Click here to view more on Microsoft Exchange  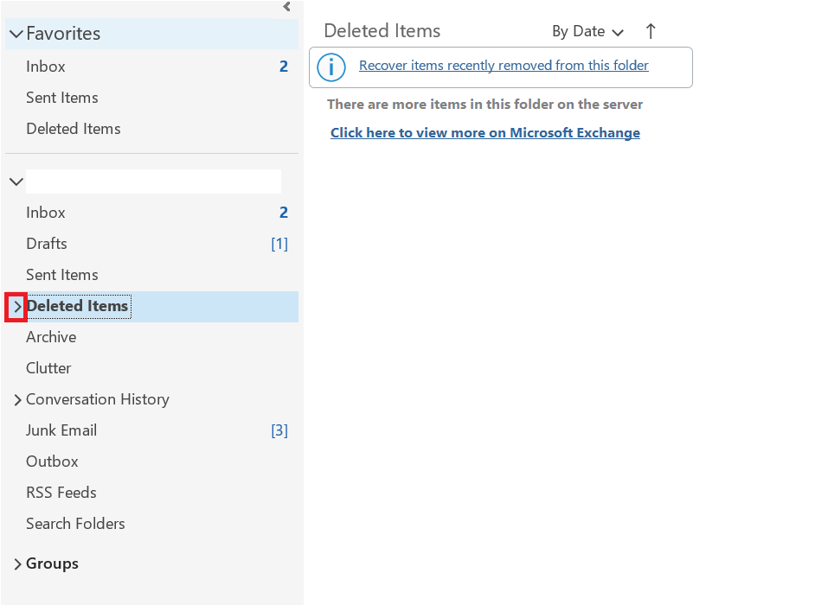485,133
